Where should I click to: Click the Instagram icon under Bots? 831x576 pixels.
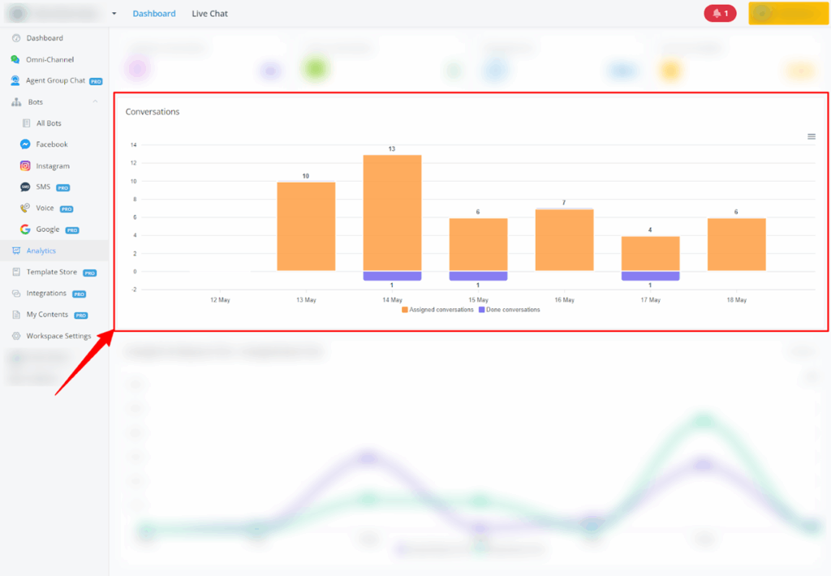[x=26, y=165]
